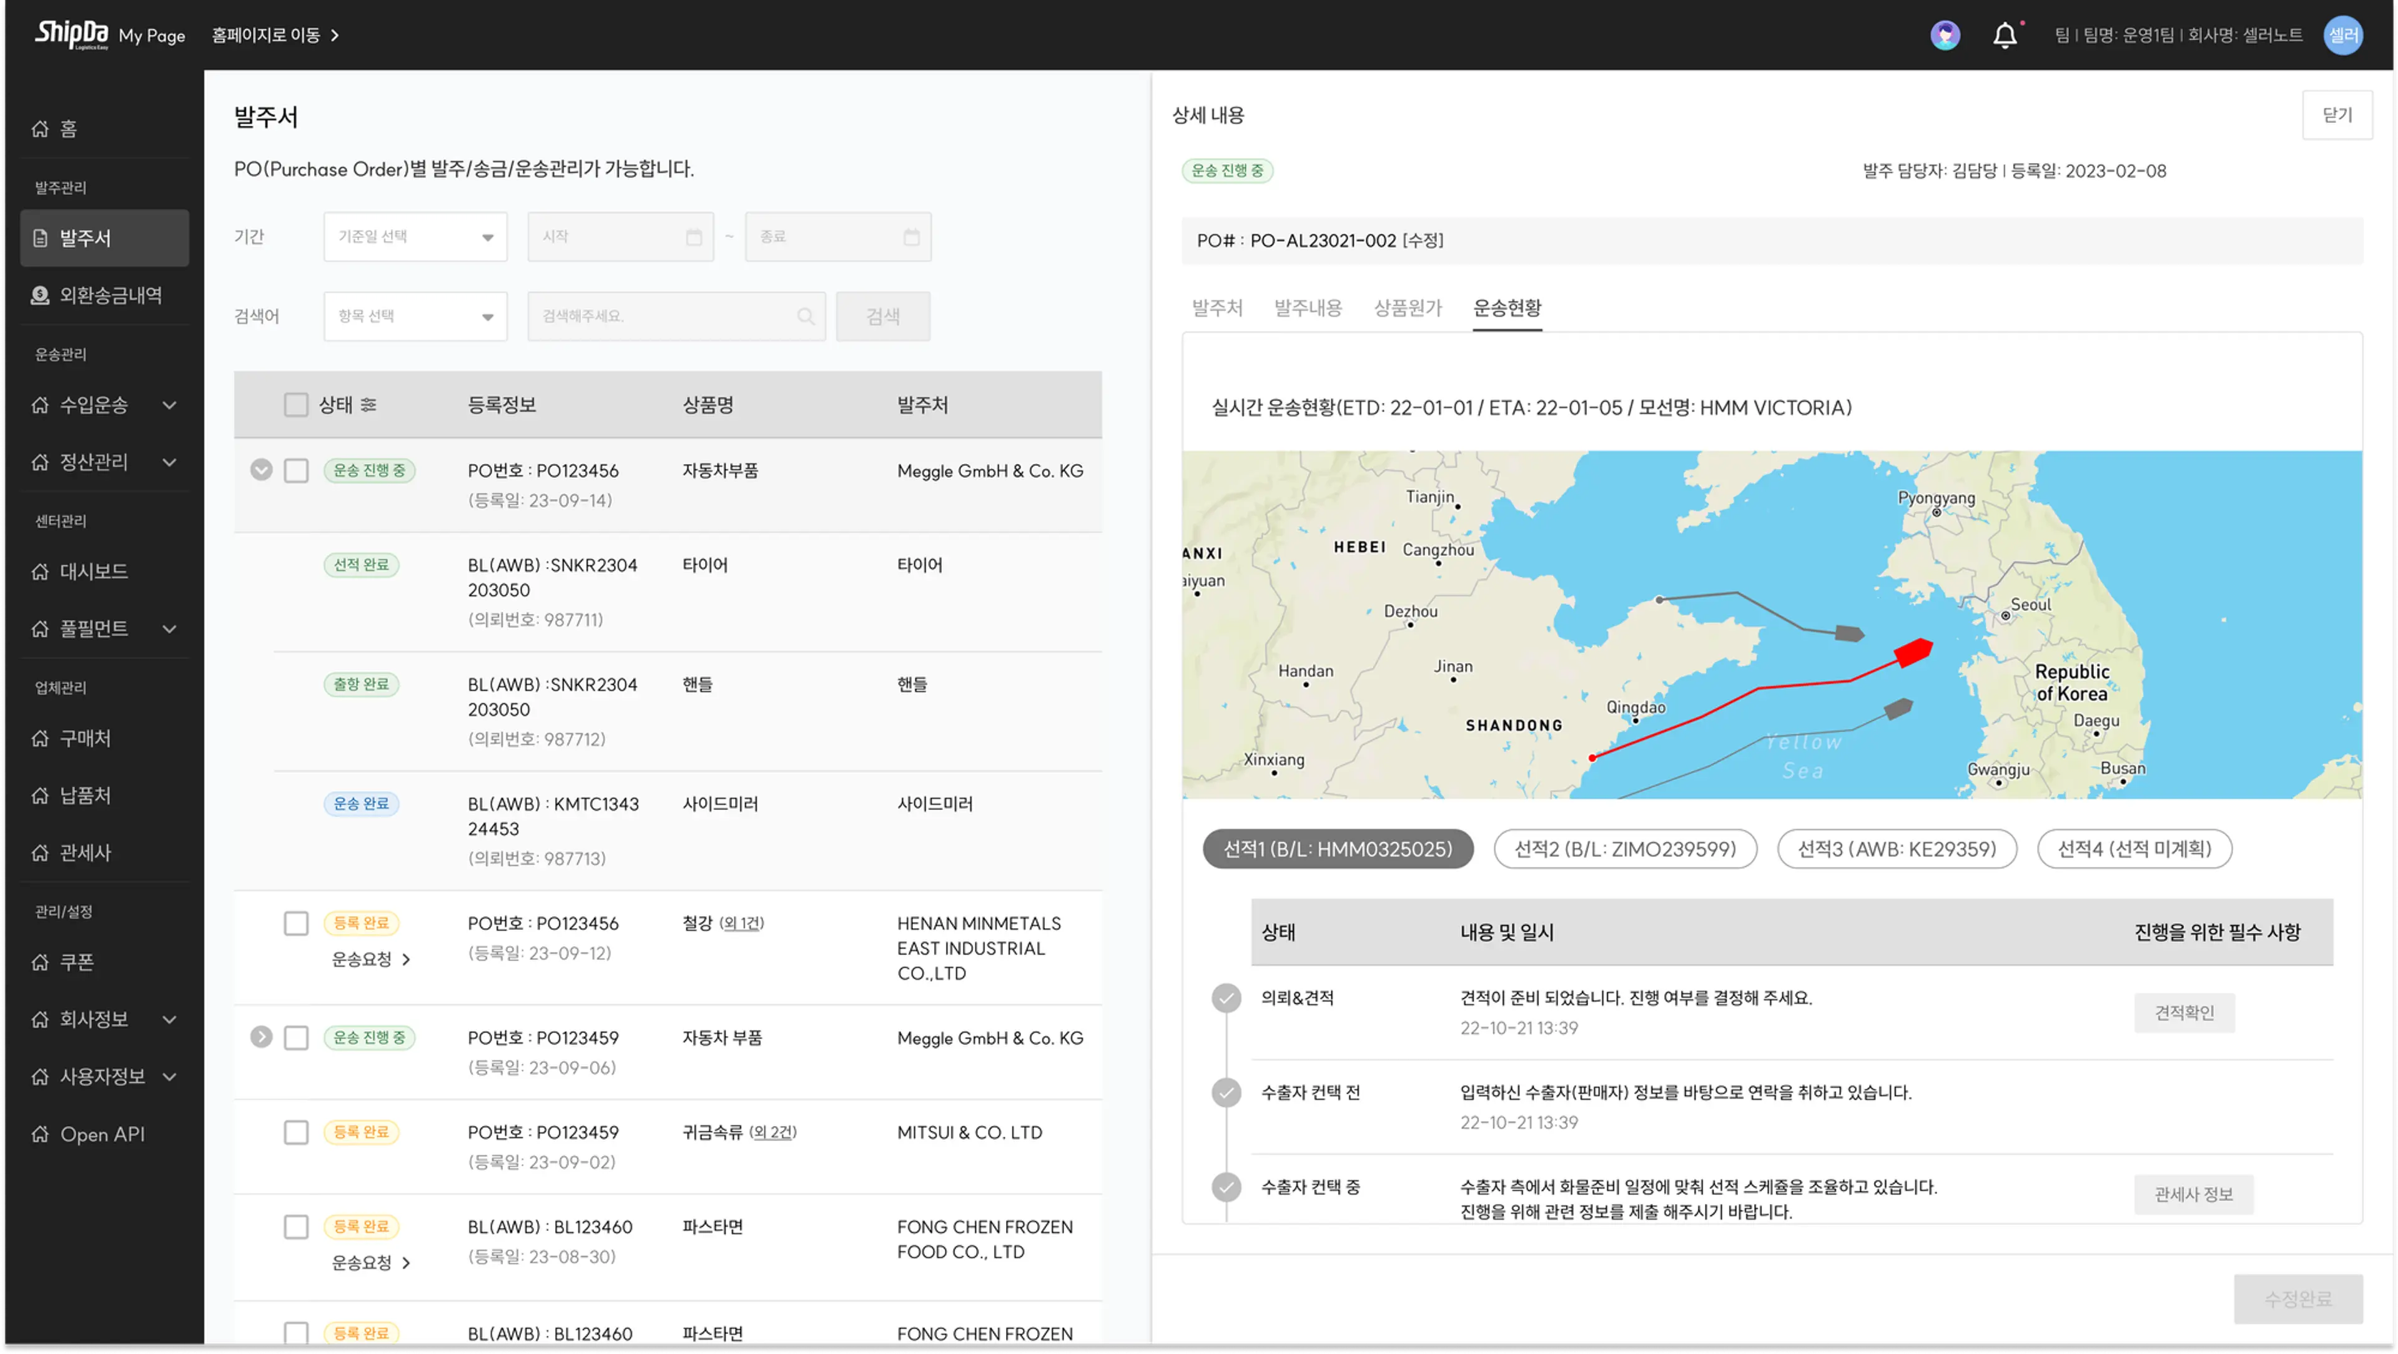
Task: Select 선적3 (AWB: KE29359) pill
Action: coord(1897,849)
